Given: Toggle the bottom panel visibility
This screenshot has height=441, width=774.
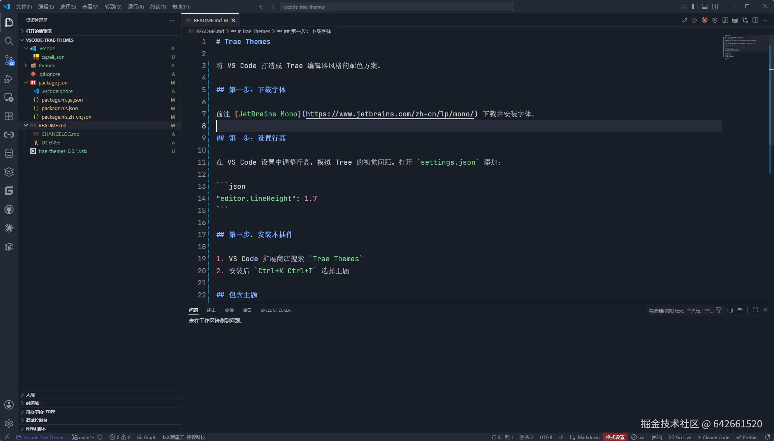Looking at the screenshot, I should click(x=705, y=7).
